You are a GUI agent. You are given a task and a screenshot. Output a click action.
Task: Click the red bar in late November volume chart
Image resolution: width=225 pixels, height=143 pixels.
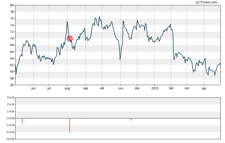tap(131, 120)
